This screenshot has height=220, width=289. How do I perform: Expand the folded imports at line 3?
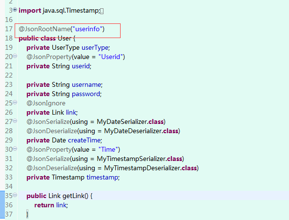tap(15, 10)
